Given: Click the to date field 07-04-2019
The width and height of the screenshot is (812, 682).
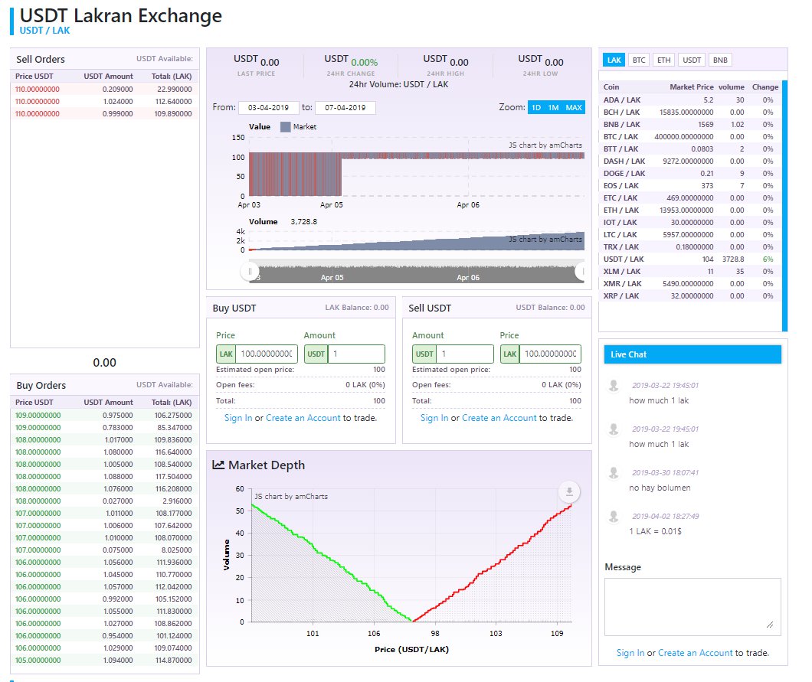Looking at the screenshot, I should click(345, 108).
